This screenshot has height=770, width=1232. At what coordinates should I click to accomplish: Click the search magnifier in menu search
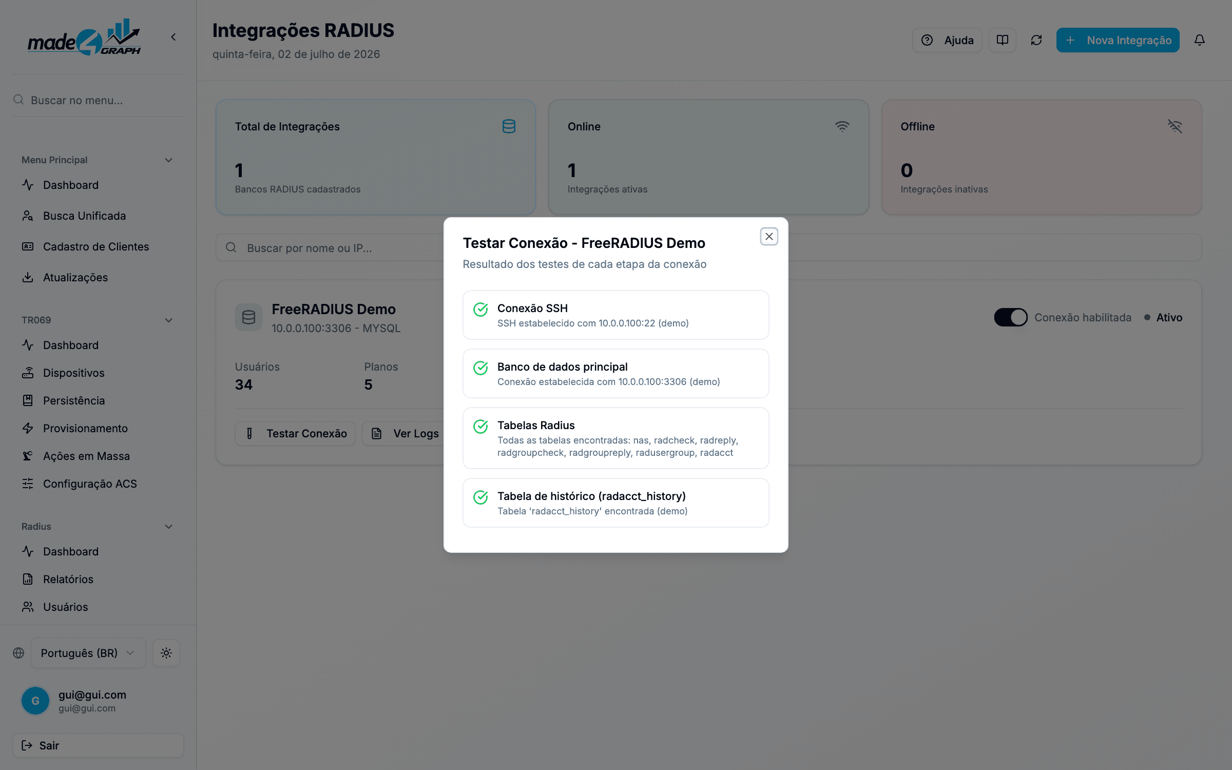(x=18, y=100)
